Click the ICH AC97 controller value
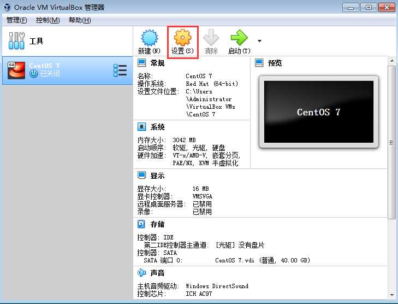The height and width of the screenshot is (304, 398). tap(199, 294)
